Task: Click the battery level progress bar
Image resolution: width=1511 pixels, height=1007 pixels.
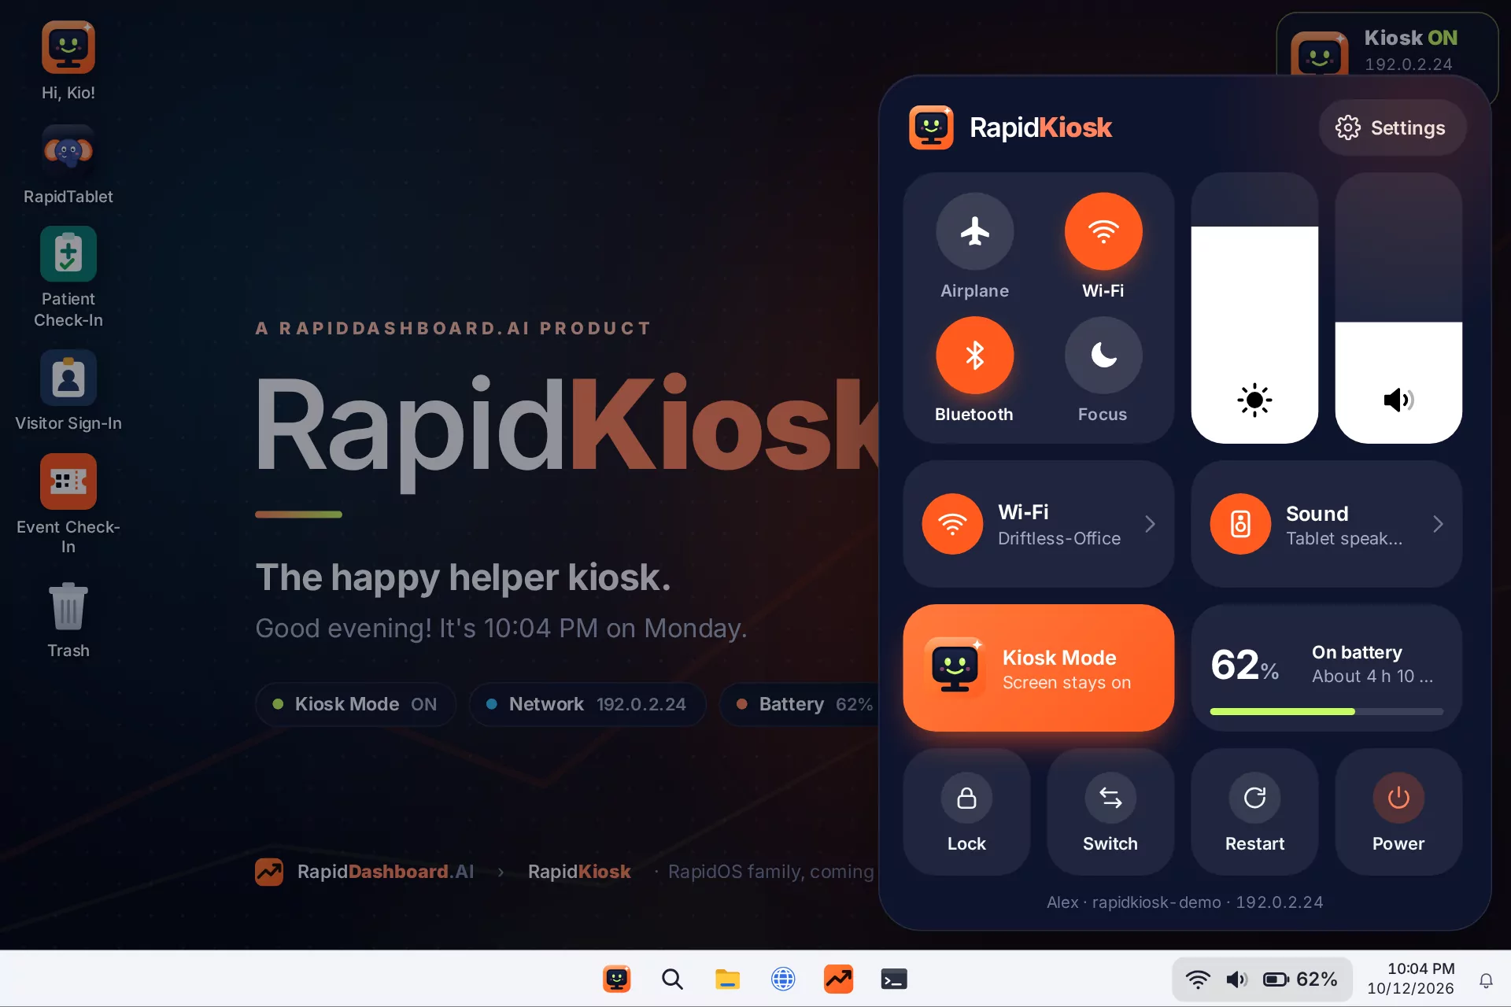Action: tap(1326, 711)
